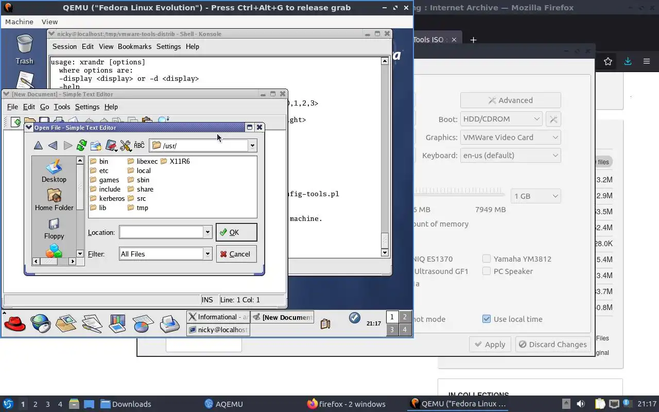Screen dimensions: 659x412
Task: Launch the presentation app icon in Fedora panel
Action: tap(117, 323)
